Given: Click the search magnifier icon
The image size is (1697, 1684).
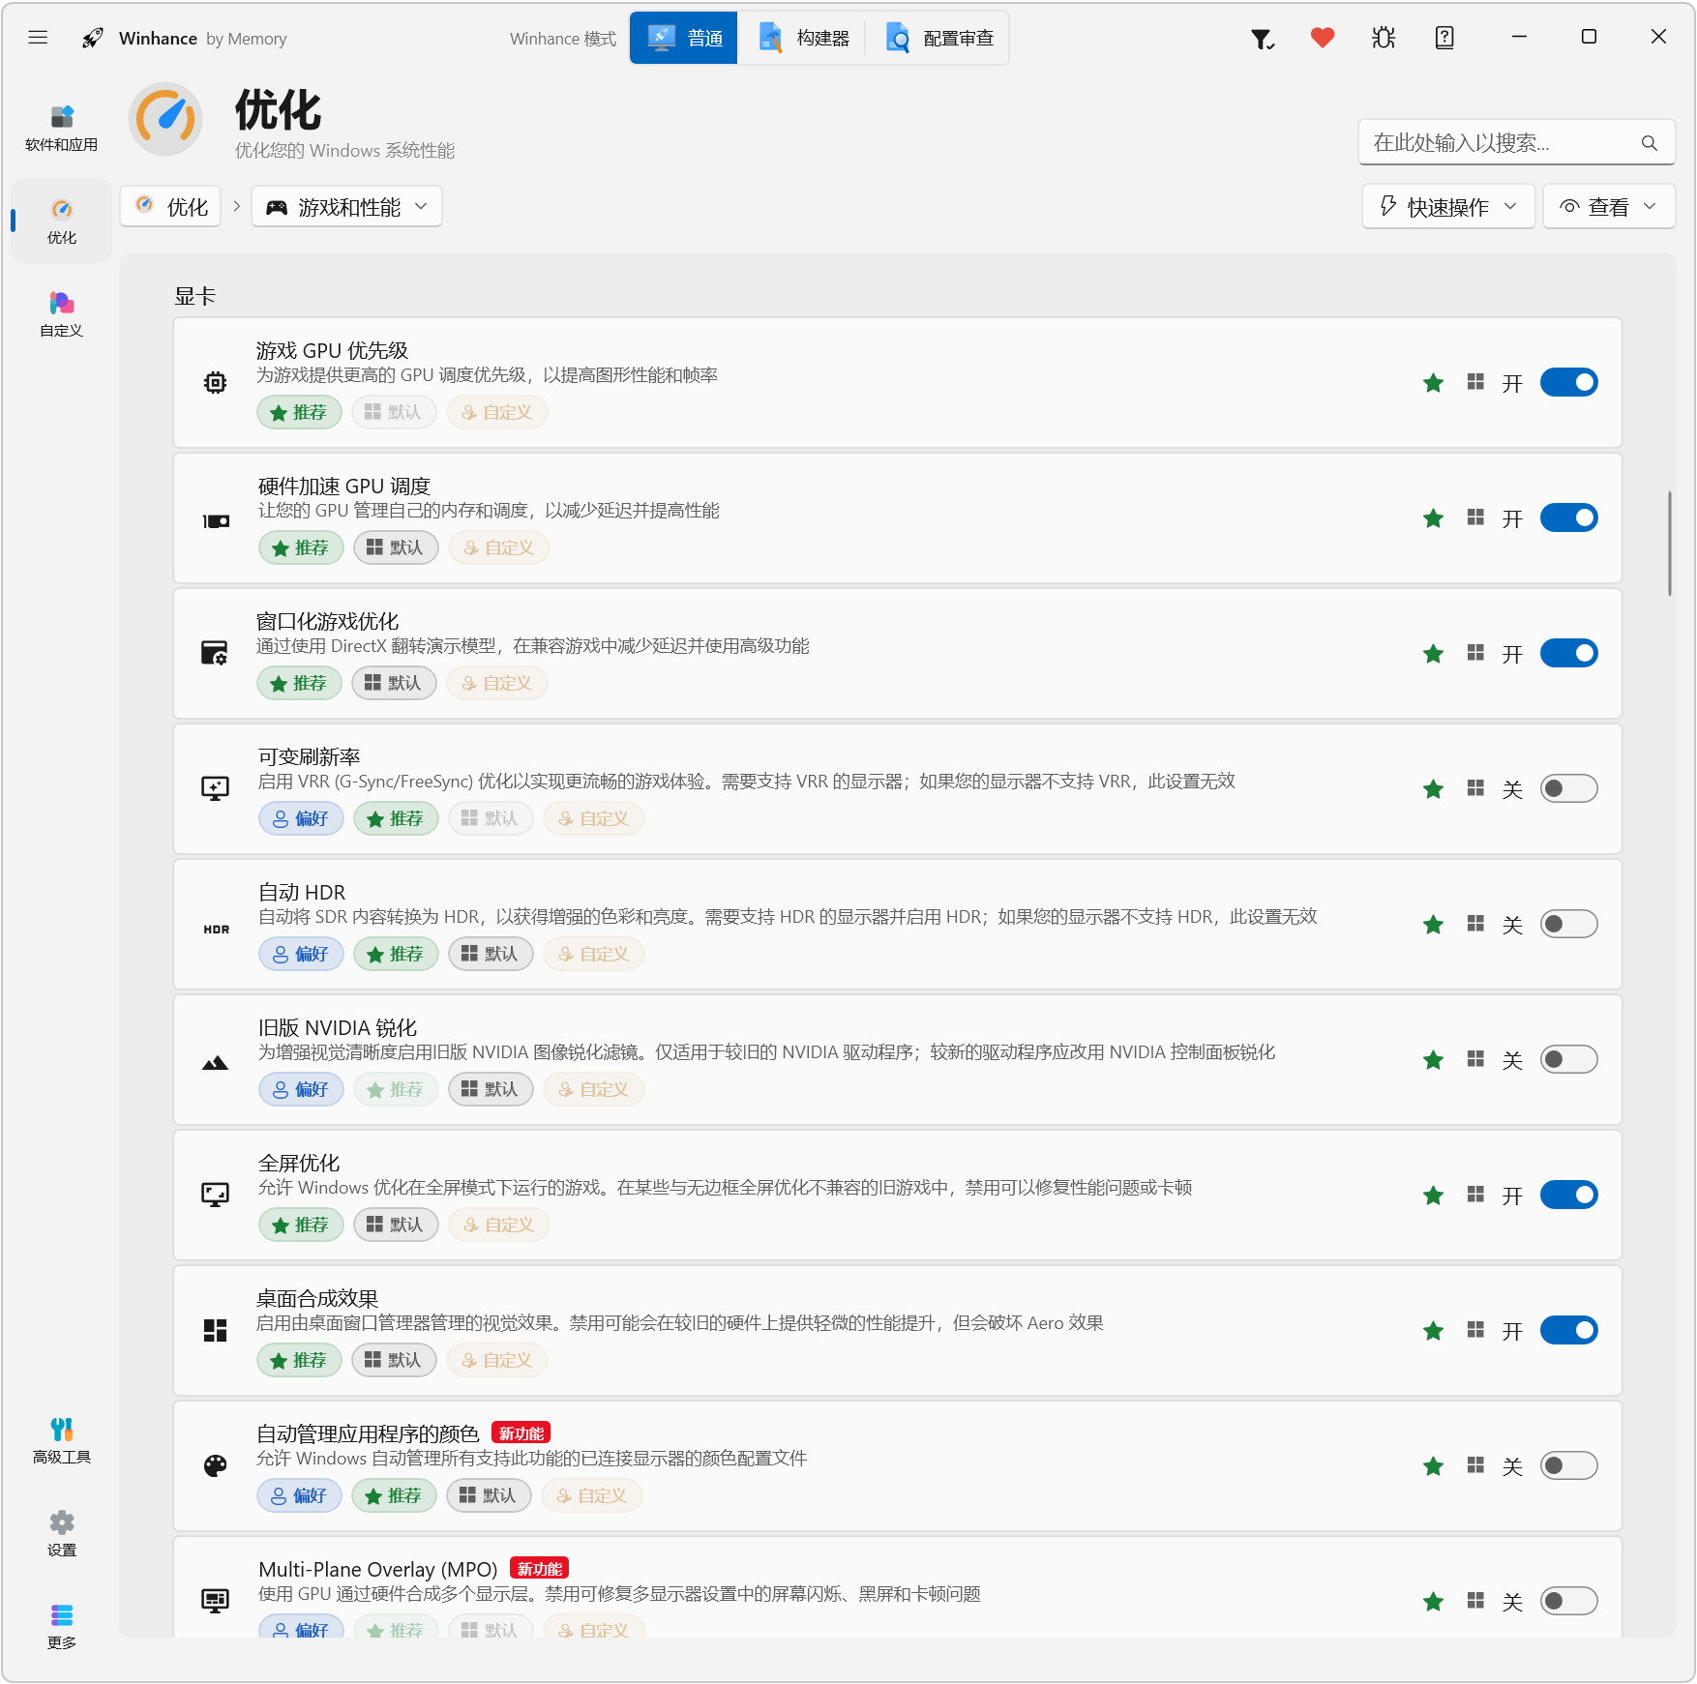Looking at the screenshot, I should (x=1650, y=143).
